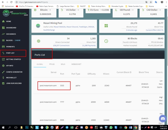Click the Server column header
The image size is (168, 130).
click(x=54, y=72)
